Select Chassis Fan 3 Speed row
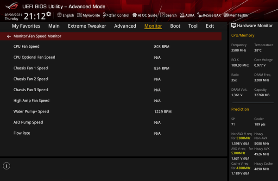Image resolution: width=278 pixels, height=181 pixels. click(111, 90)
